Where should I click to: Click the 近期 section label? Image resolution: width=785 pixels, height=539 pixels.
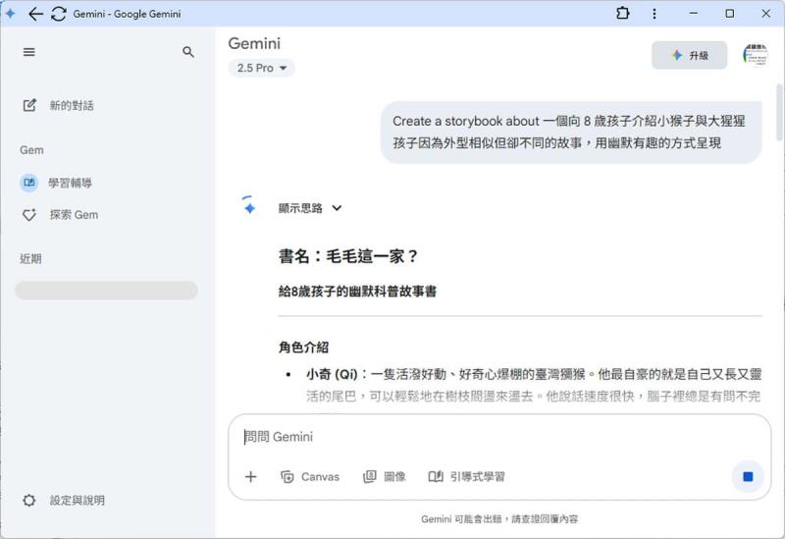pyautogui.click(x=30, y=259)
